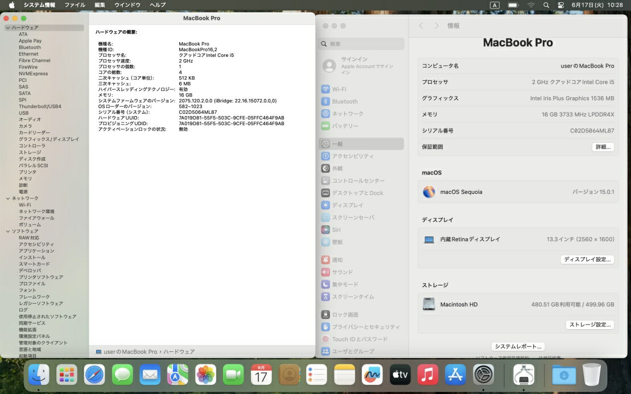Viewport: 631px width, 394px height.
Task: Select Thunderbolt/USB4 in the hardware list
Action: pyautogui.click(x=40, y=106)
